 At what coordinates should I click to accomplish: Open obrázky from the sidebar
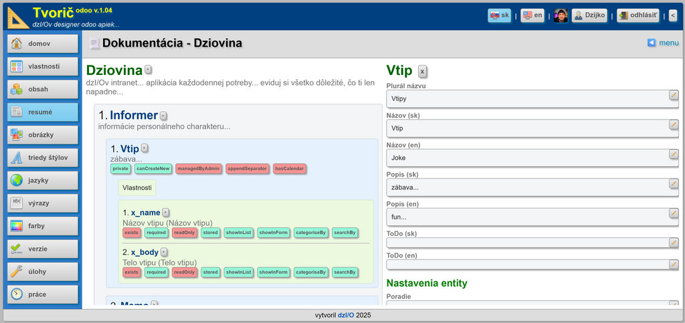tap(43, 135)
